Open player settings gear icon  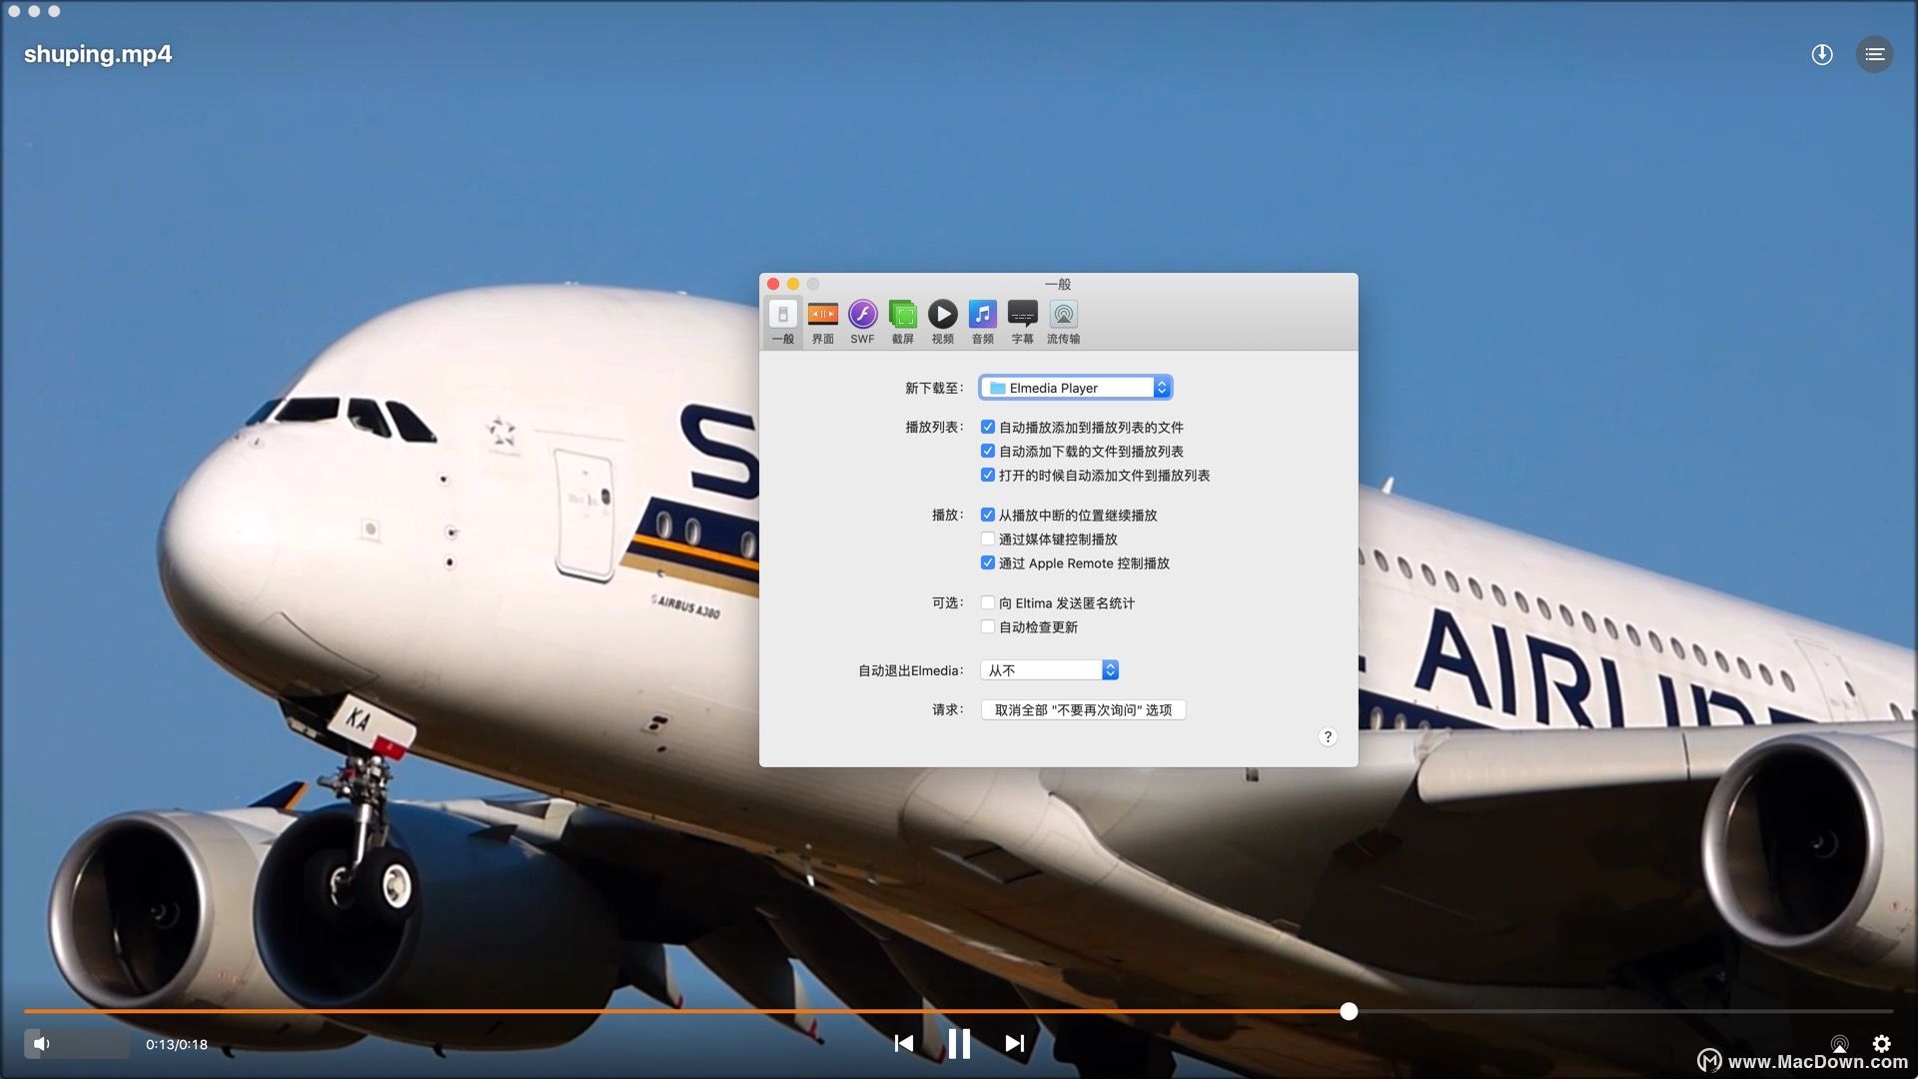tap(1881, 1043)
